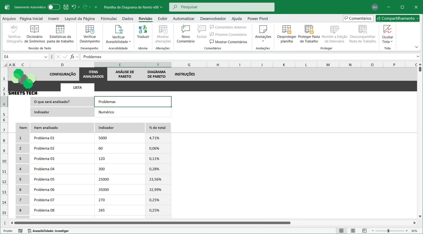Click the zoom slider handle

point(389,231)
